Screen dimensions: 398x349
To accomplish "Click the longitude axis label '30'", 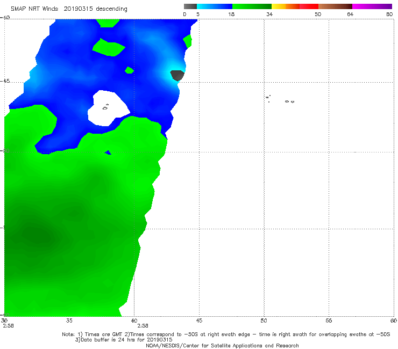I will pos(4,321).
